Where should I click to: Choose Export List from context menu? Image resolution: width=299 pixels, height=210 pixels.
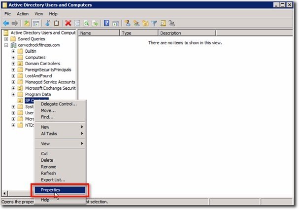(x=60, y=180)
